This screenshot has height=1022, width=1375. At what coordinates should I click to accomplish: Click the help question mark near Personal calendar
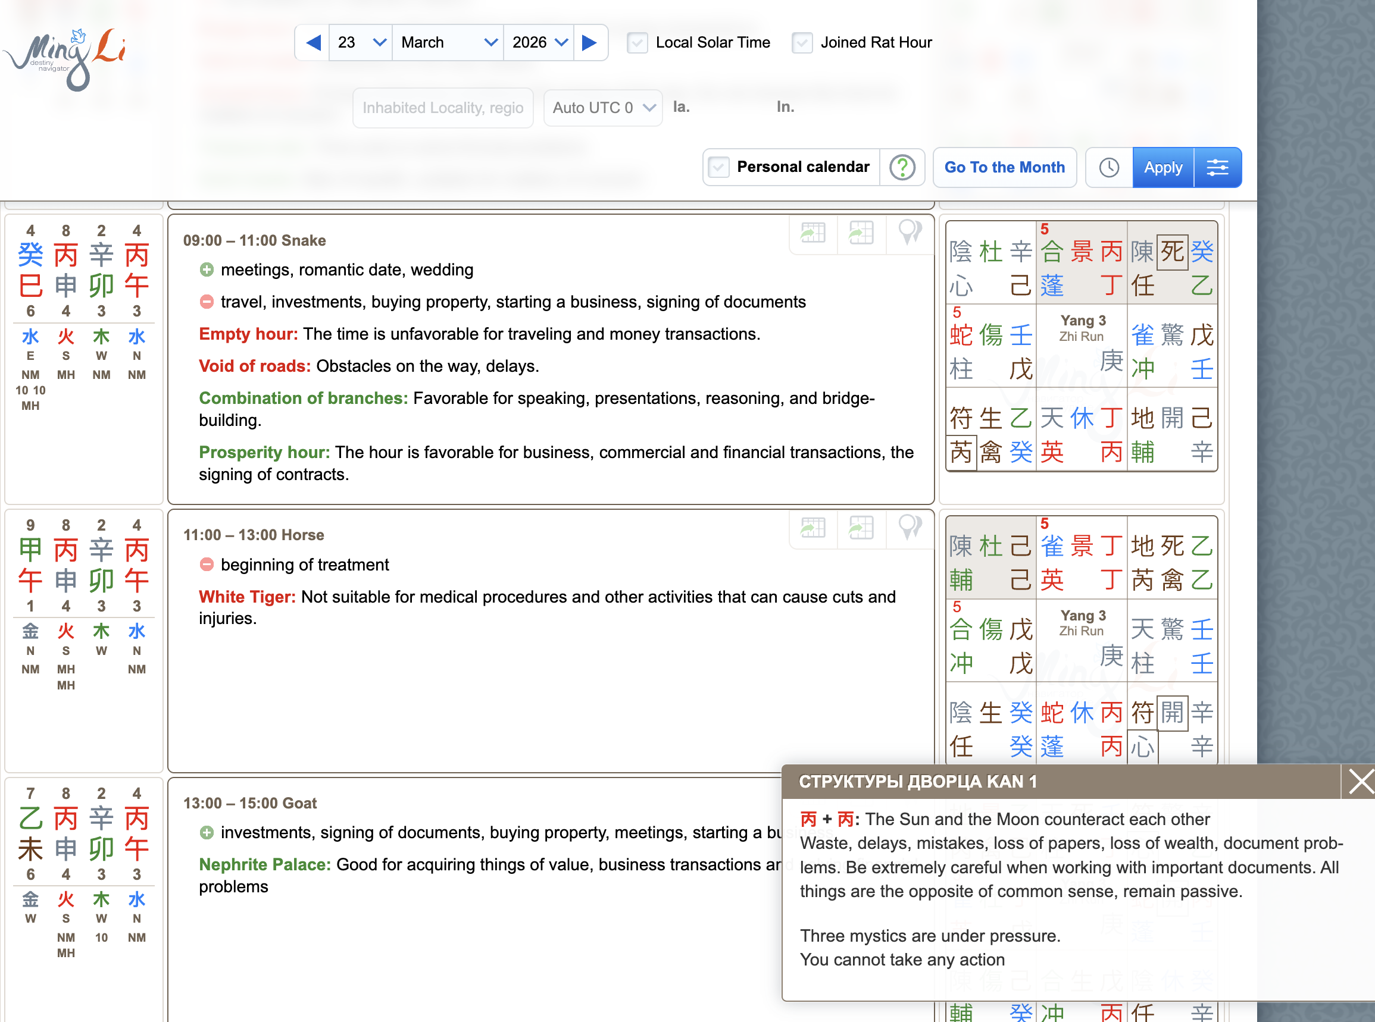click(901, 167)
